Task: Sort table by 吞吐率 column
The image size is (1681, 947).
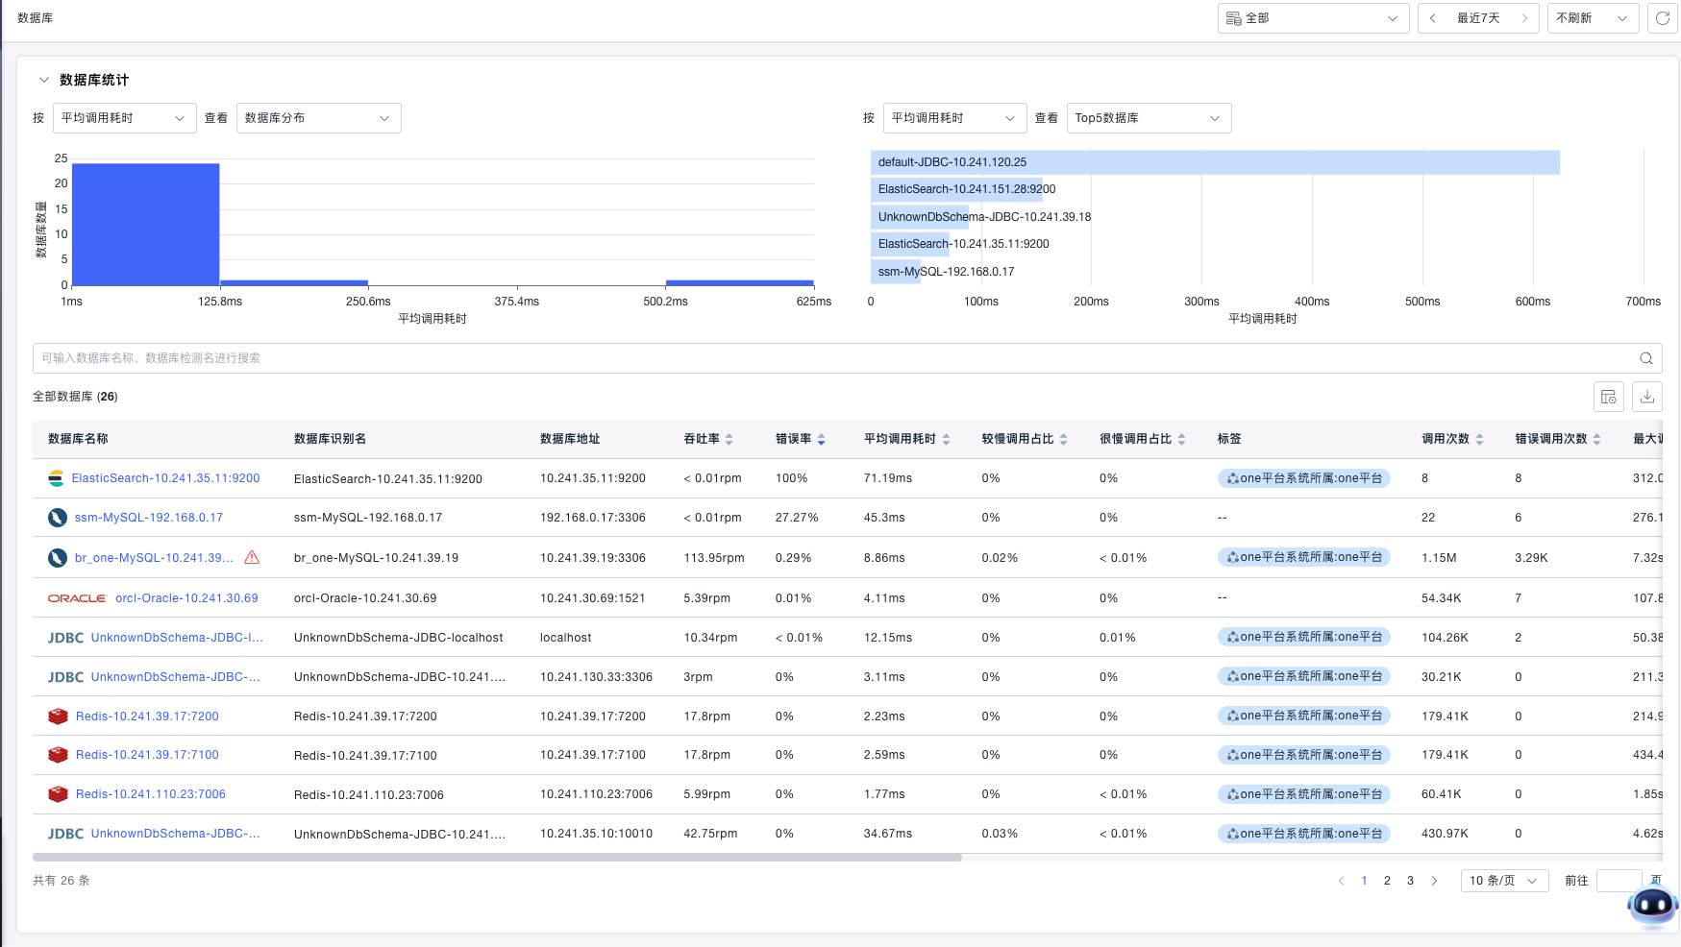Action: [x=729, y=439]
